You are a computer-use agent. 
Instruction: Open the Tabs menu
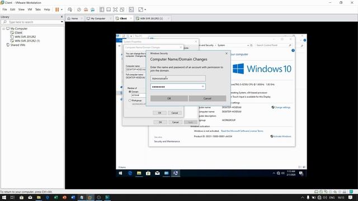(38, 9)
